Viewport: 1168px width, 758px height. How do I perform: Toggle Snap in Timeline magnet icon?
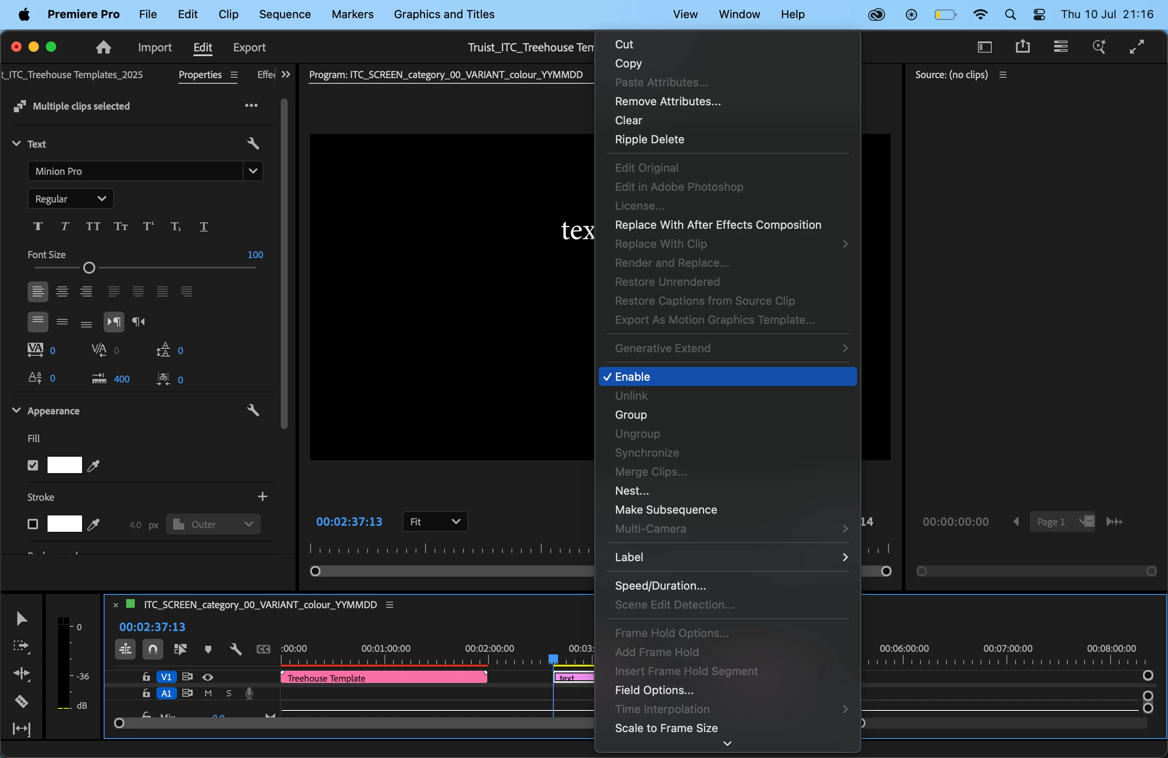coord(152,649)
